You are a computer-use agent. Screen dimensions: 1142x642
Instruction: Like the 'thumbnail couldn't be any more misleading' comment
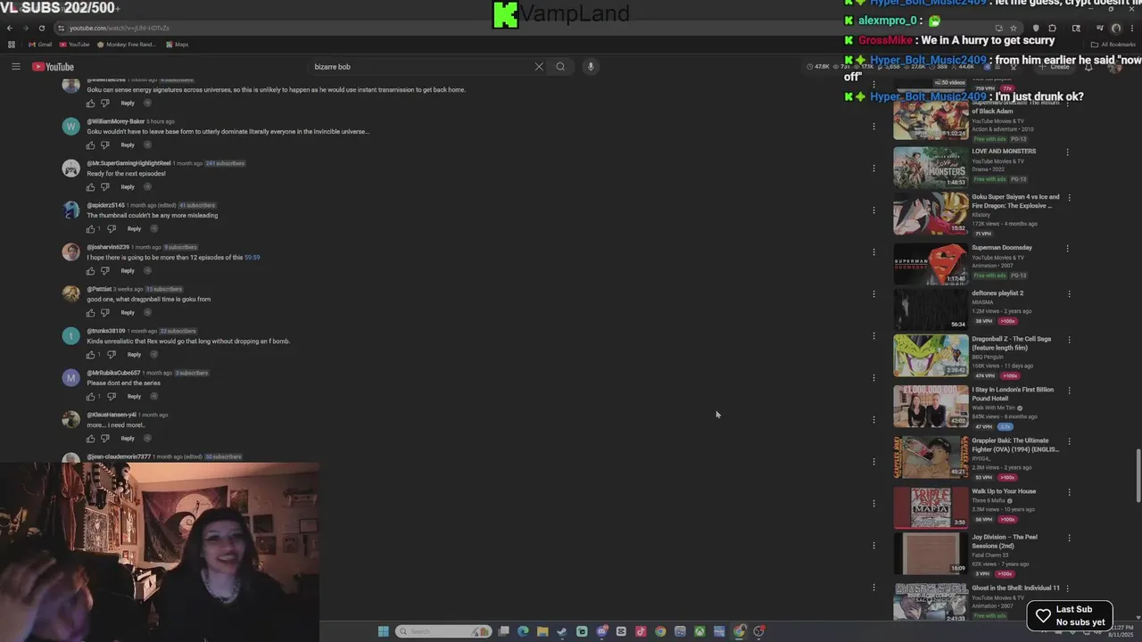coord(90,229)
